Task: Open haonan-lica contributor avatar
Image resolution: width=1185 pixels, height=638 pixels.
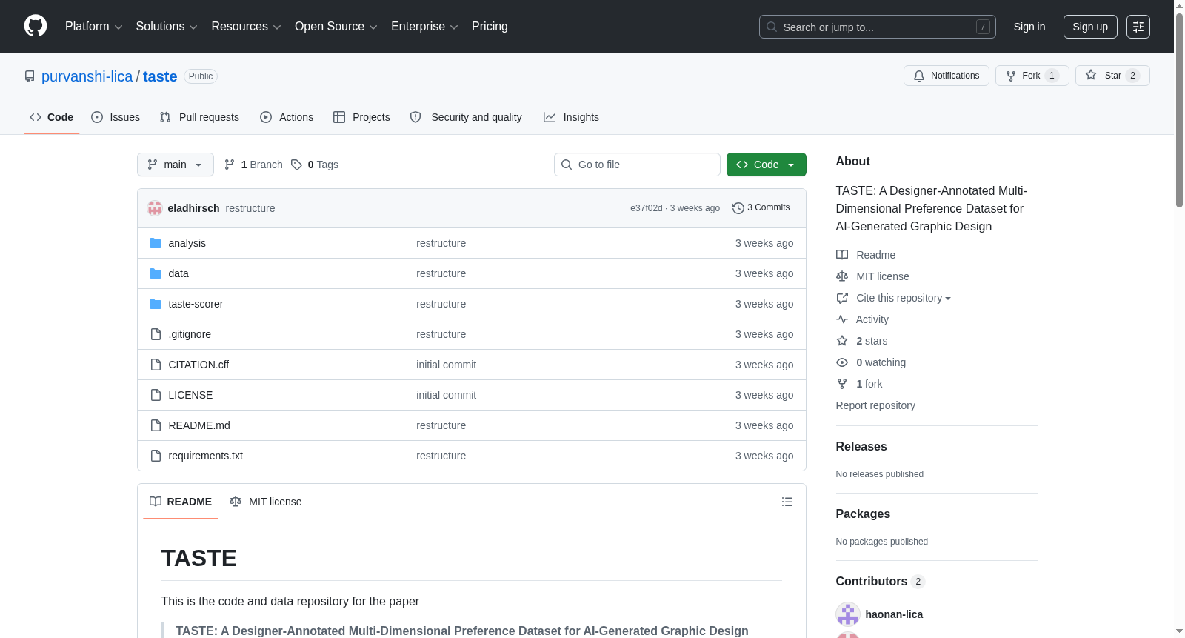Action: (x=848, y=614)
